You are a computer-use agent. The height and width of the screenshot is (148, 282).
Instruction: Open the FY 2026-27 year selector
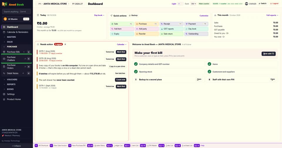tap(78, 4)
